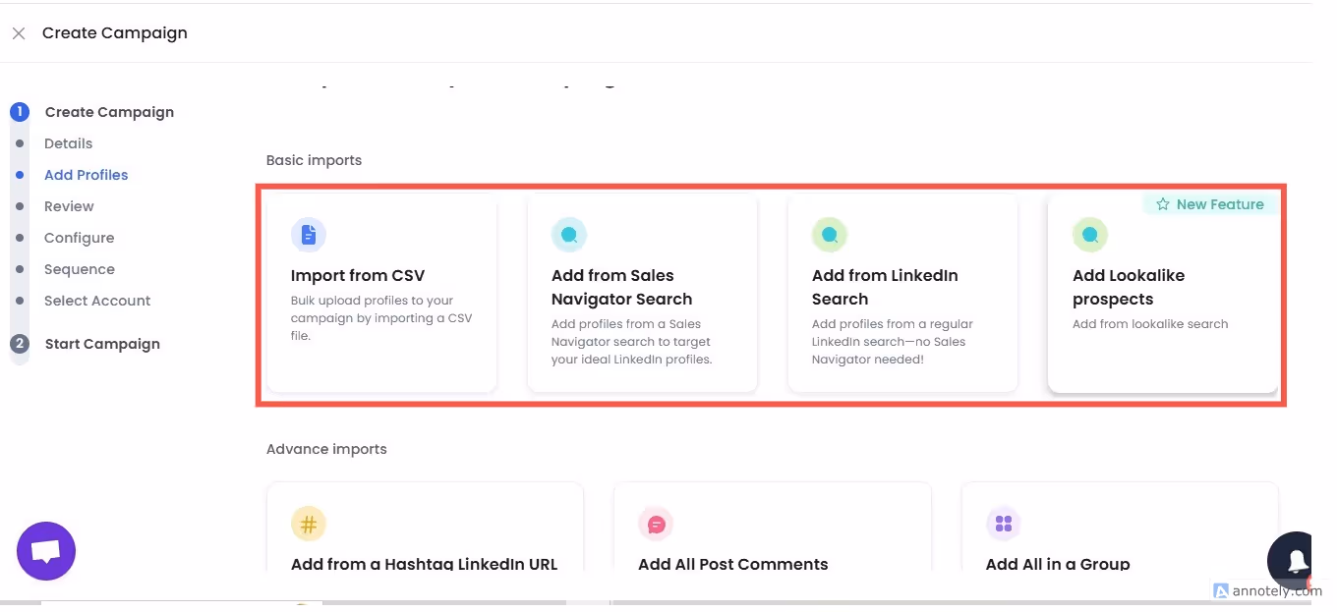1337x612 pixels.
Task: Open the notification bell
Action: tap(1295, 560)
